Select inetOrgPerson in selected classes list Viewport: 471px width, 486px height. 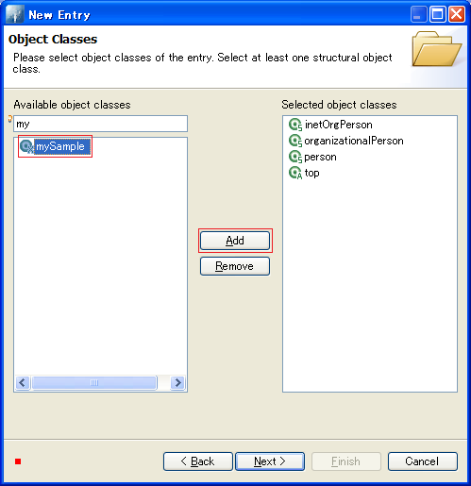point(339,125)
